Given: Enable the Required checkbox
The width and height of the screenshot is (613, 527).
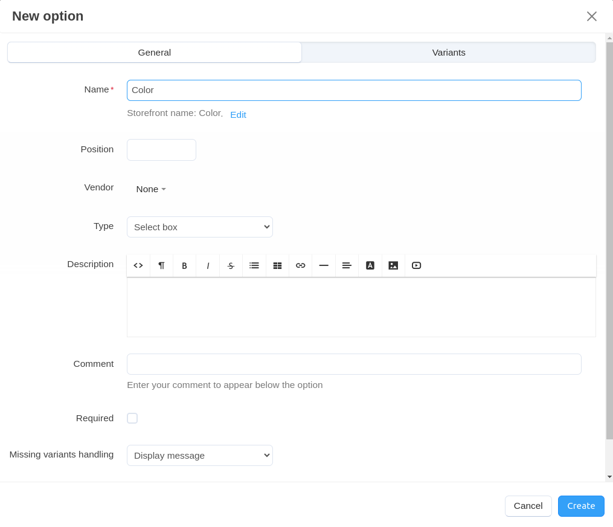Looking at the screenshot, I should click(x=132, y=418).
